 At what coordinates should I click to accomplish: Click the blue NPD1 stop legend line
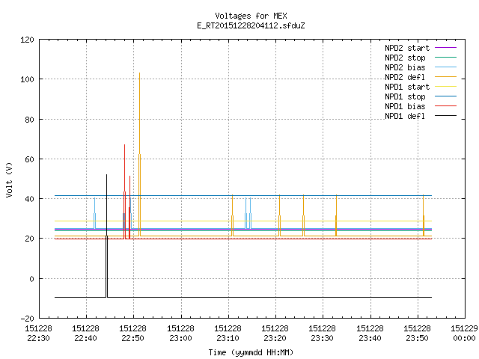click(x=446, y=96)
